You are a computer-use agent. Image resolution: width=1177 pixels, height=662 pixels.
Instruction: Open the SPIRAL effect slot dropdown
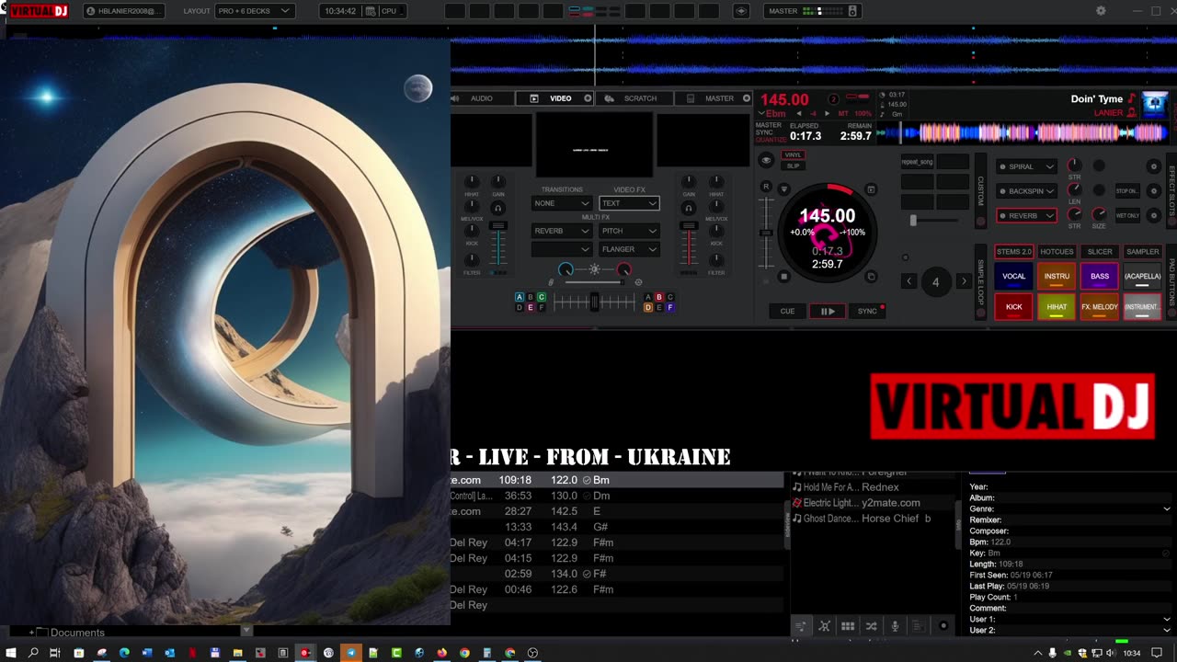click(1027, 166)
